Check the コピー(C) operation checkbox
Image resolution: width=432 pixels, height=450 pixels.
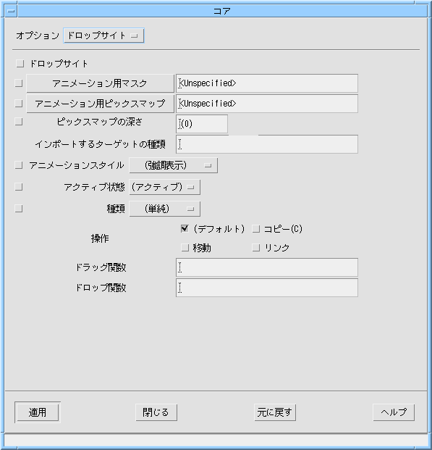pyautogui.click(x=255, y=229)
